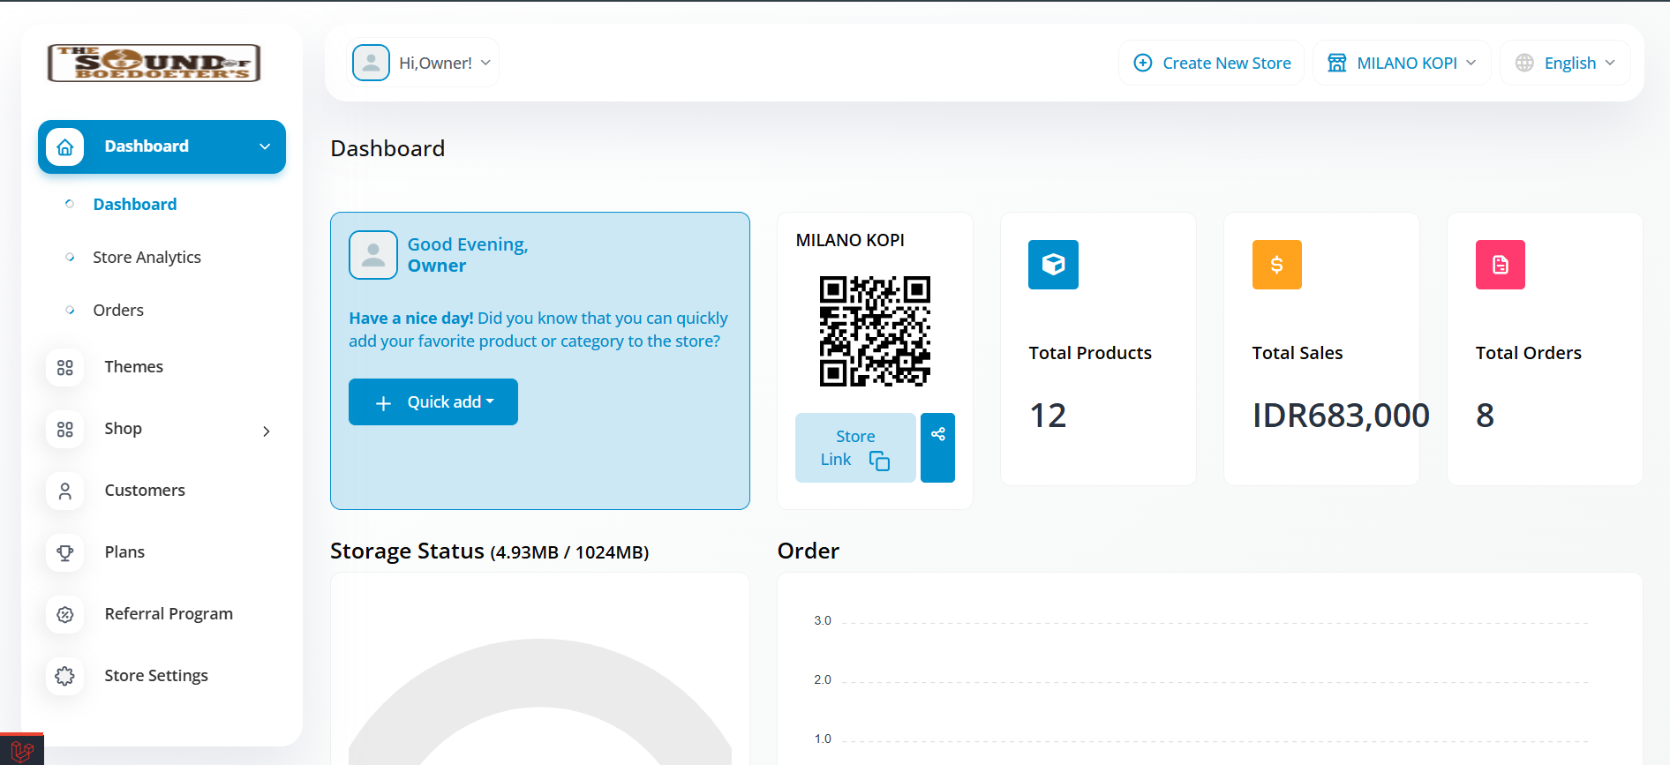Click the Total Orders count 8
This screenshot has width=1670, height=765.
click(1485, 415)
